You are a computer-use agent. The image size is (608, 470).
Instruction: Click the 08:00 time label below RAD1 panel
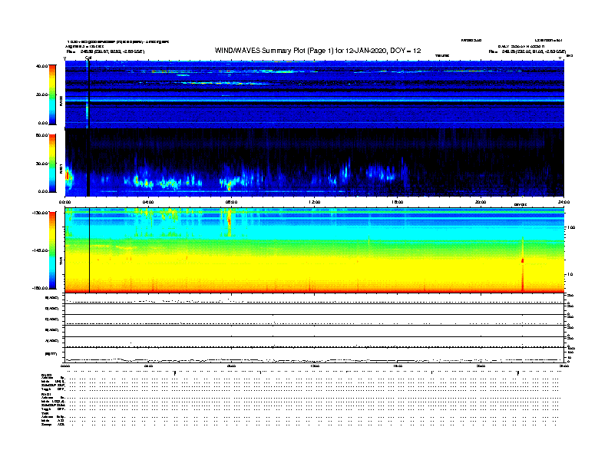232,202
